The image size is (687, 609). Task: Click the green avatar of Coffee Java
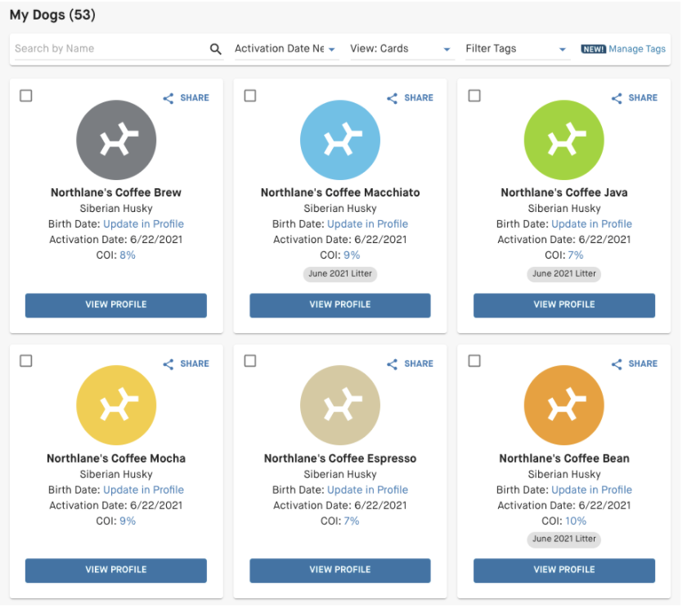point(564,141)
